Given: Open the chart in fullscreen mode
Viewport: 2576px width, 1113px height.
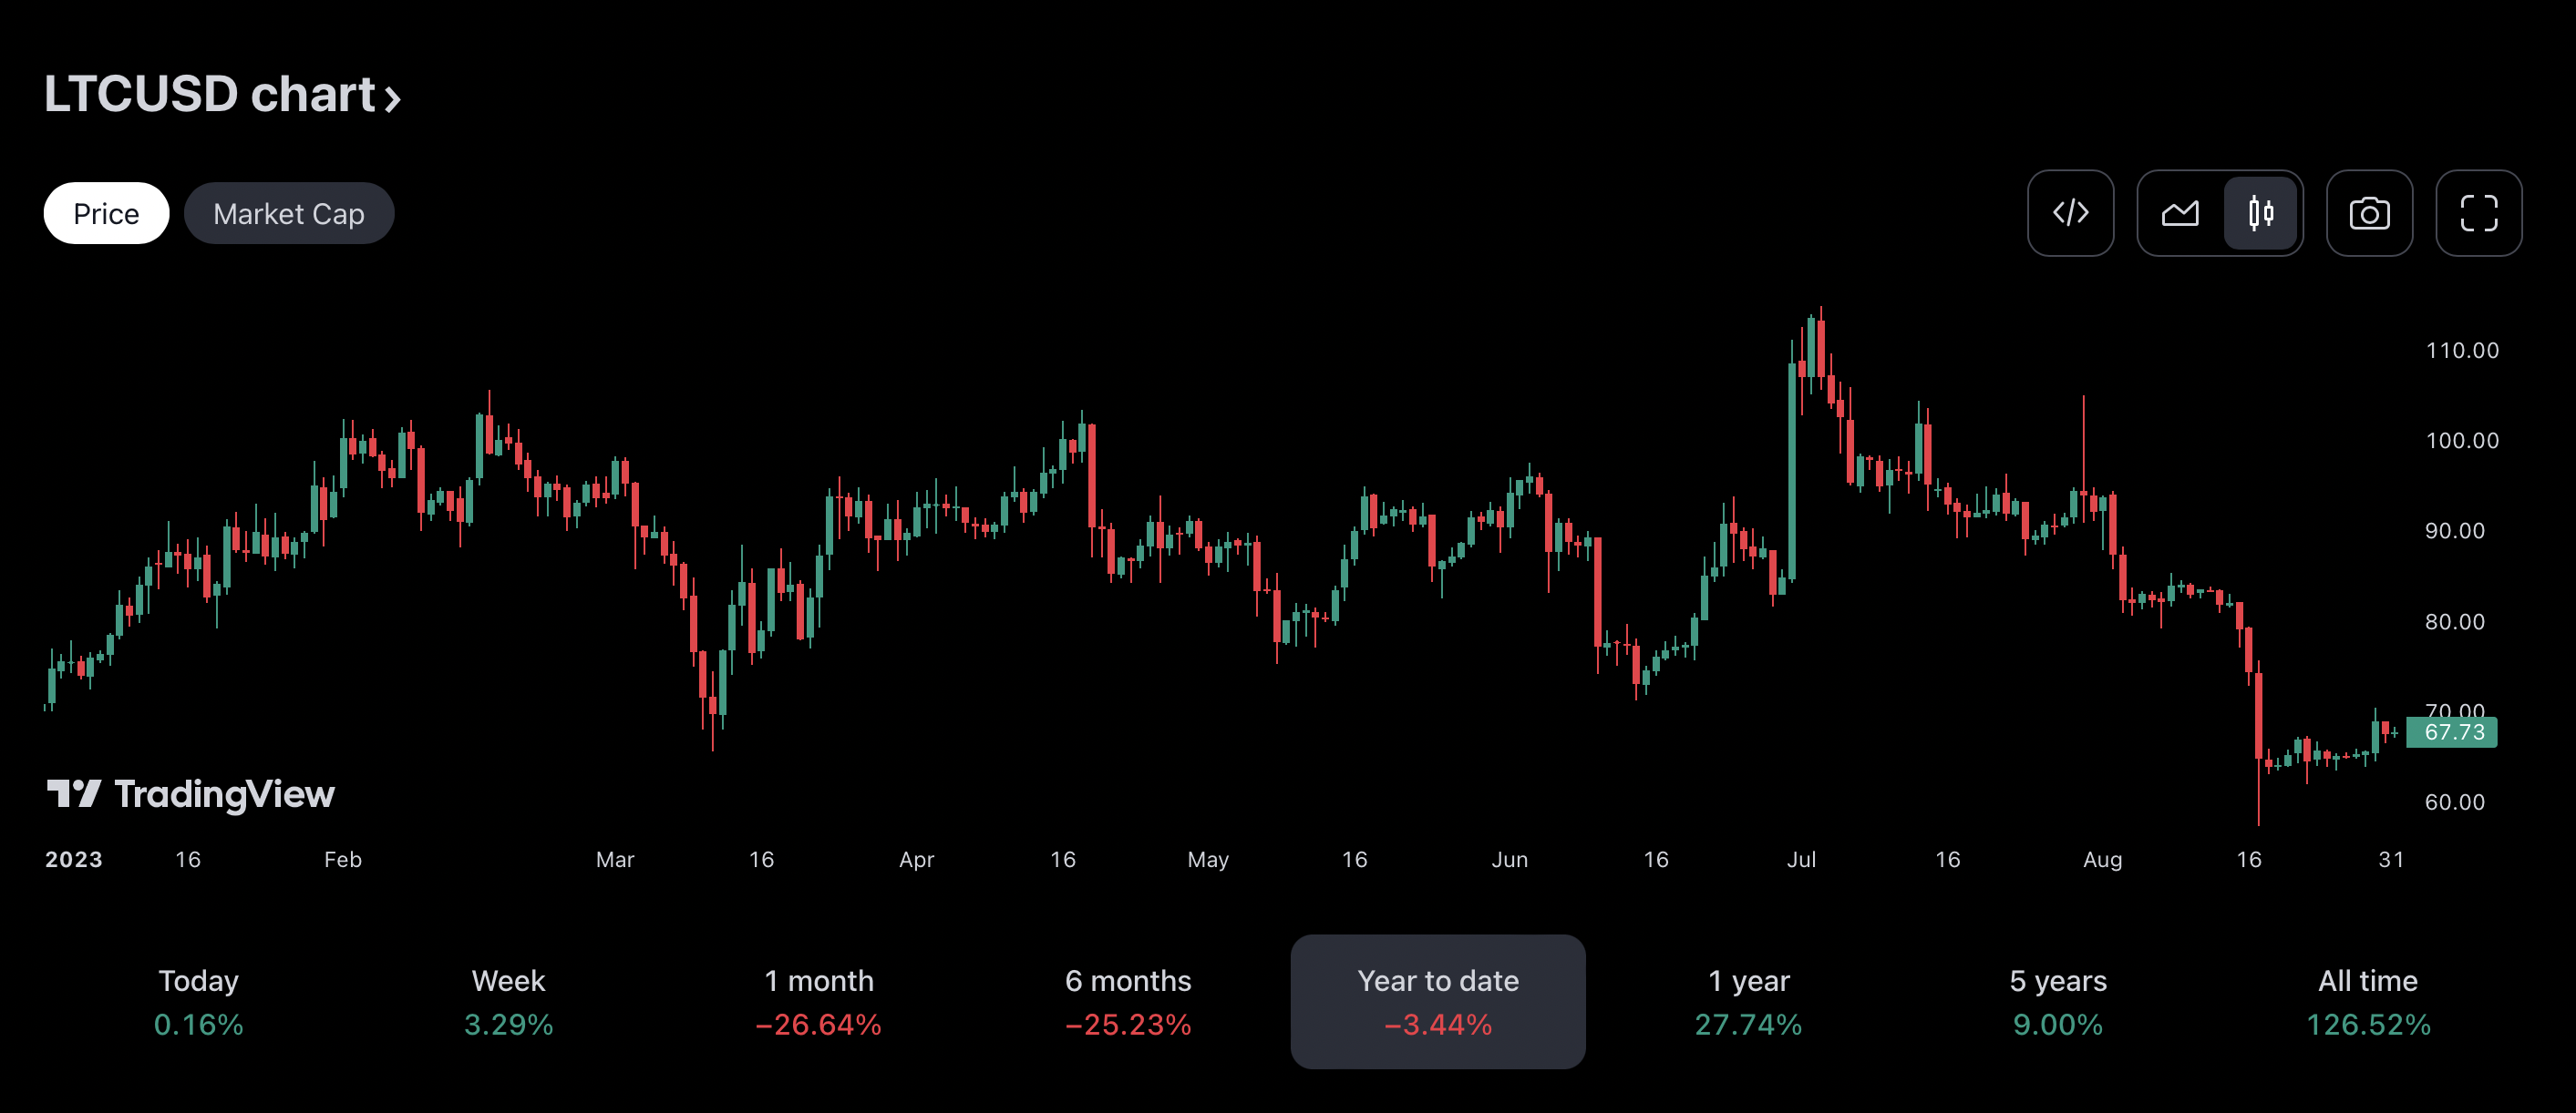Looking at the screenshot, I should coord(2478,213).
